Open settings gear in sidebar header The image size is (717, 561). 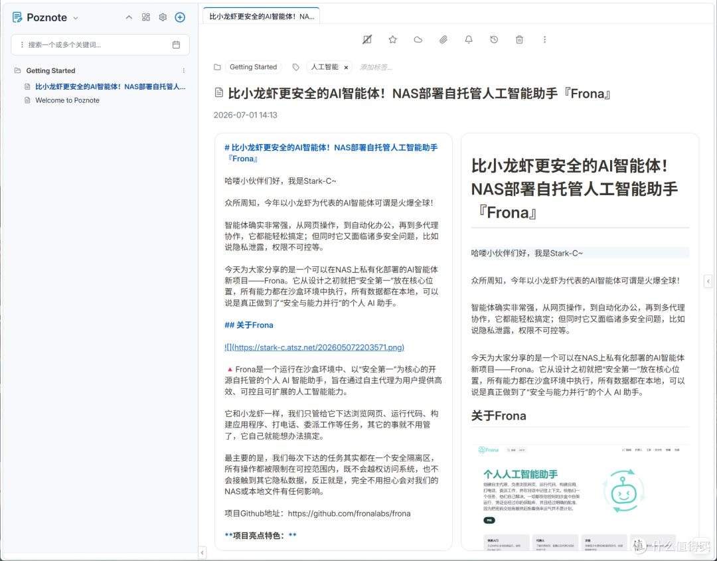pos(163,17)
